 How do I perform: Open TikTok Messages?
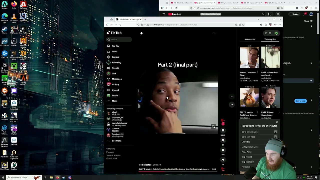(116, 79)
